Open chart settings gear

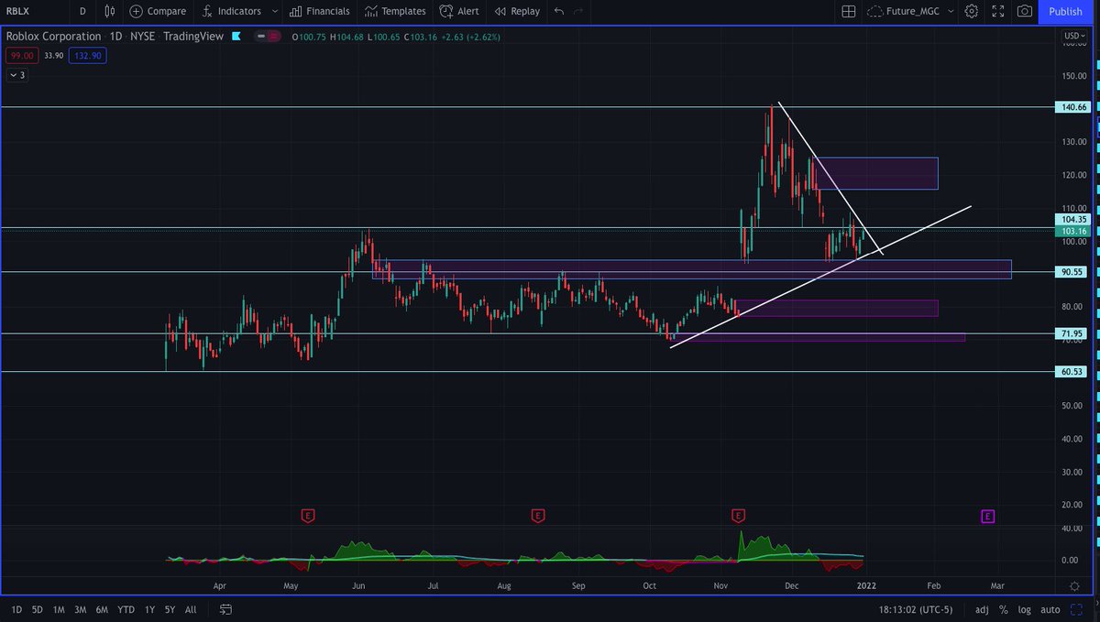coord(972,11)
